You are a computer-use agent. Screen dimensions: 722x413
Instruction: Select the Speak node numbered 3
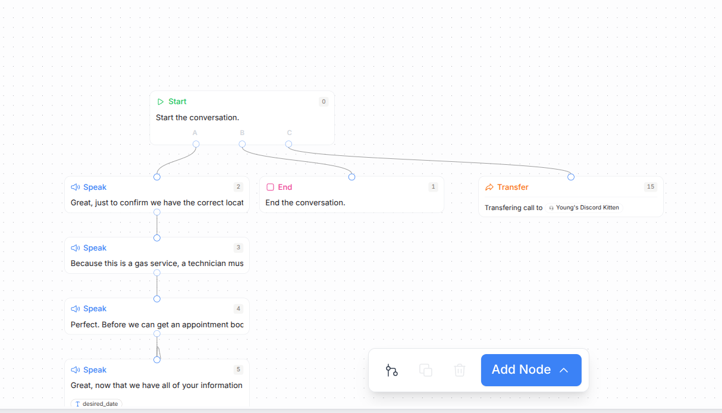[x=156, y=255]
